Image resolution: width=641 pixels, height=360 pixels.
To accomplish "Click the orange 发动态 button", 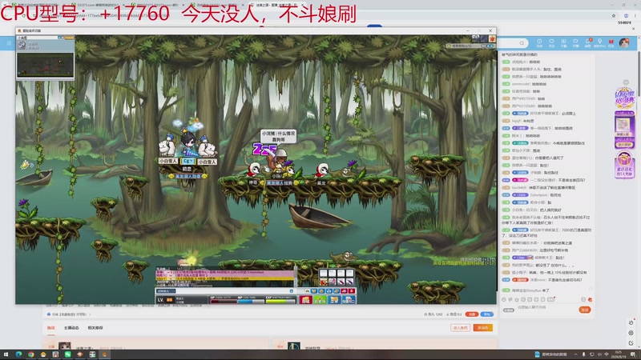I will [483, 328].
